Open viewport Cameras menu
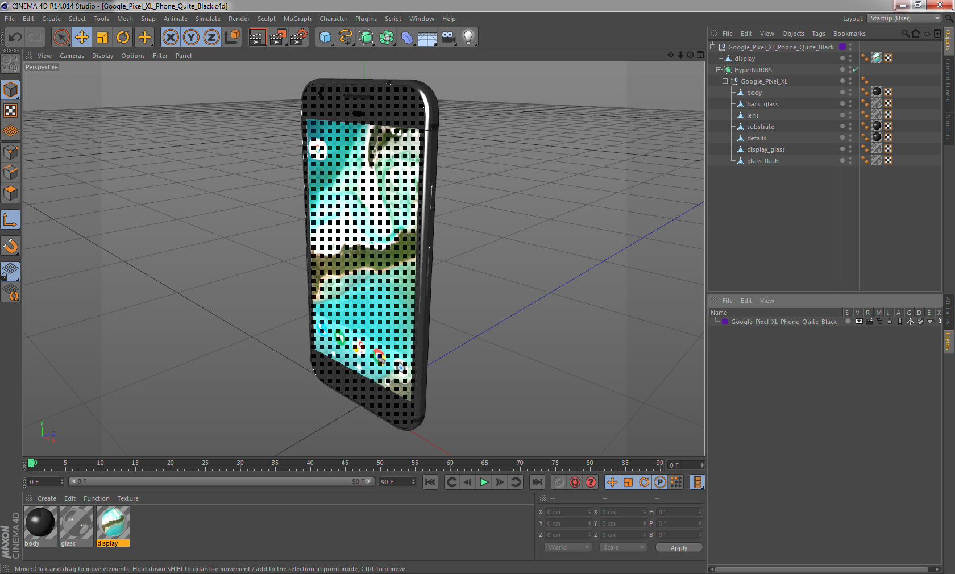 coord(72,56)
